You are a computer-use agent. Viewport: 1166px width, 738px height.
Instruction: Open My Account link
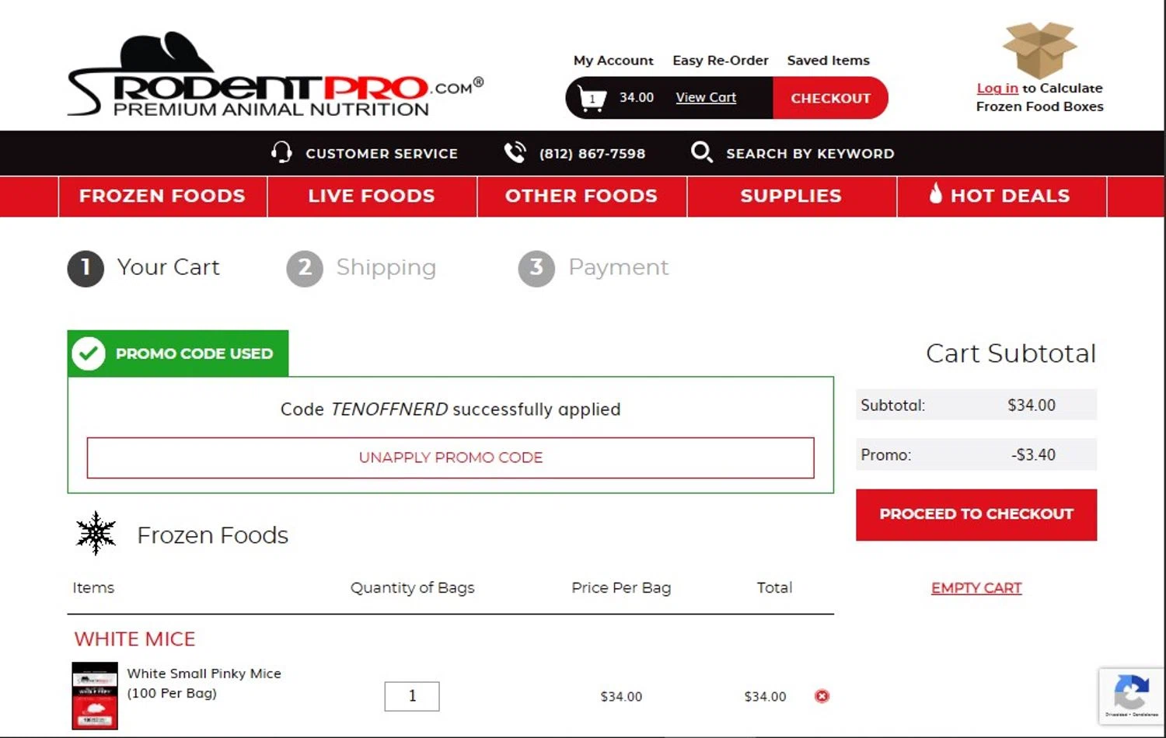click(x=613, y=61)
